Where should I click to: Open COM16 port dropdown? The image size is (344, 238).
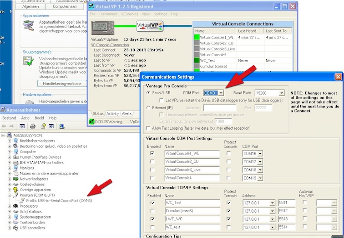point(260,154)
